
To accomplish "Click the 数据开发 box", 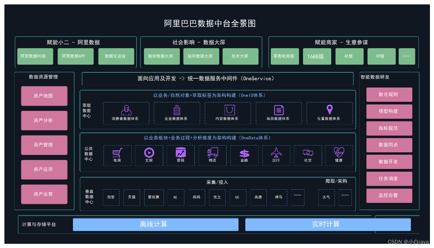I will coord(389,162).
